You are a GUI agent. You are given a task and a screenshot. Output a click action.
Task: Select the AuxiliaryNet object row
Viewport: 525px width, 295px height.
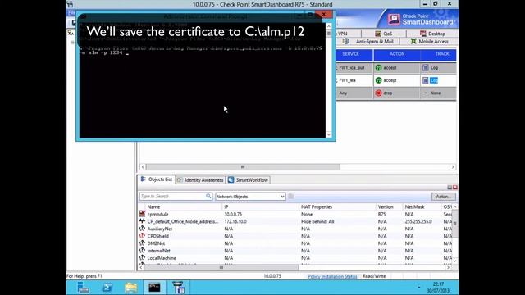point(295,229)
